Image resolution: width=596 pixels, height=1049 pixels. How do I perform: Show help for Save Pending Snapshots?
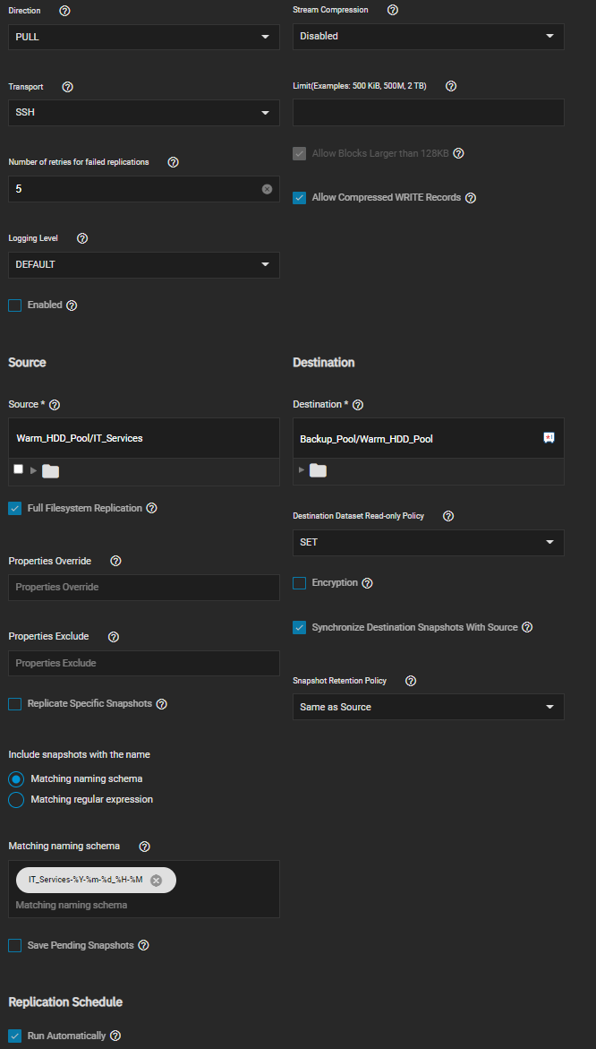[143, 946]
